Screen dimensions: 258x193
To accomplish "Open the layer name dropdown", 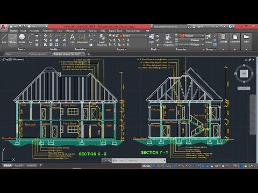I will 145,36.
